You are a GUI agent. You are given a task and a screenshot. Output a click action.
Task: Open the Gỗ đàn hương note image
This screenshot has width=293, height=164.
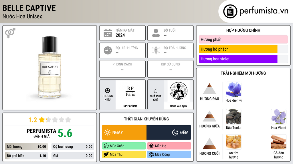coord(279,142)
